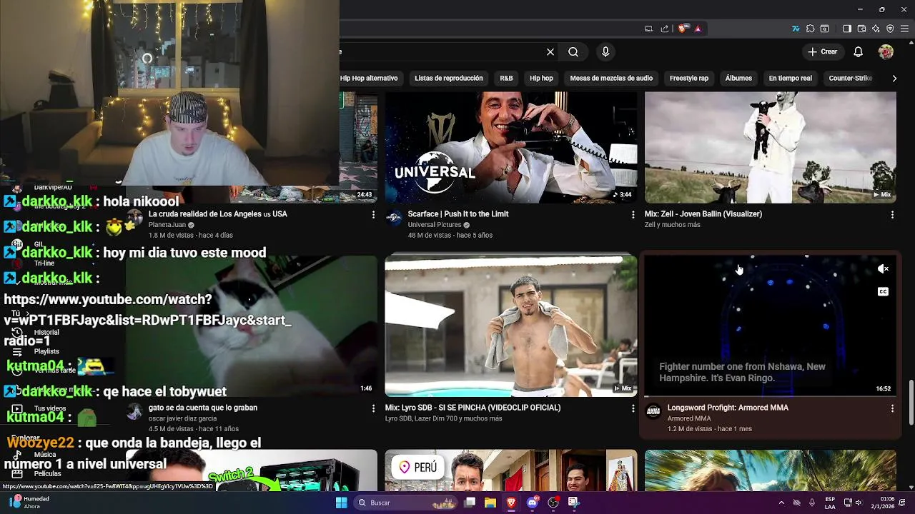Open the Zell goat field thumbnail

tap(771, 147)
